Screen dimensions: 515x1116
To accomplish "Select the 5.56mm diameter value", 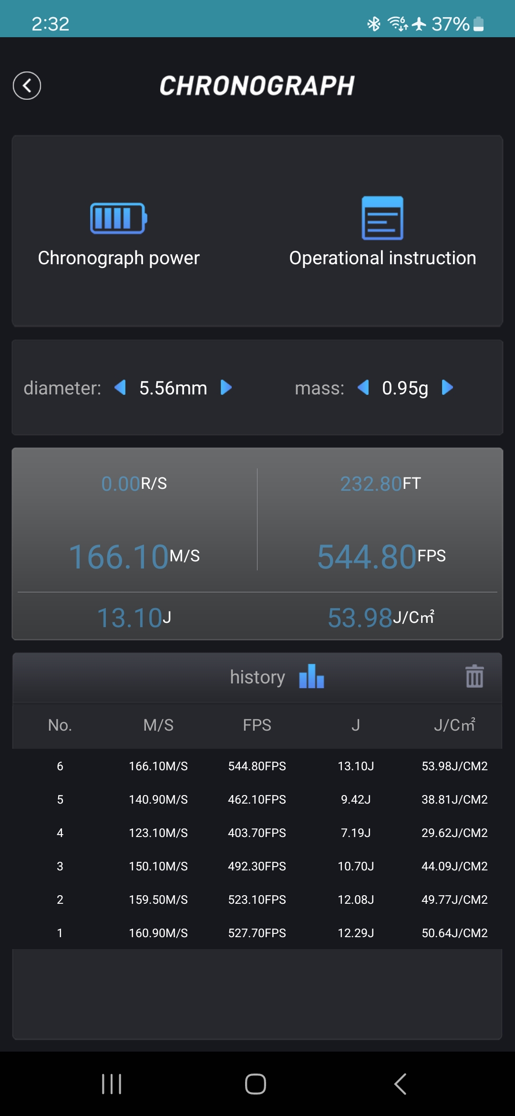I will coord(173,388).
